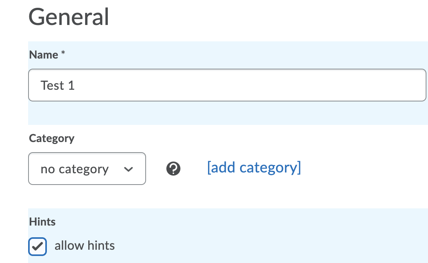Click the Hints section label
428x263 pixels.
coord(42,222)
